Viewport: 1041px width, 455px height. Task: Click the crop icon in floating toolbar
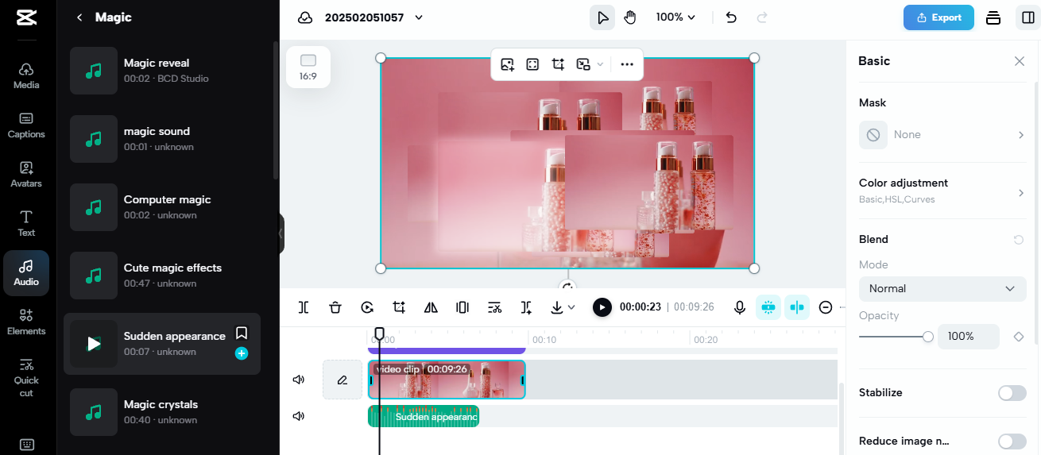pyautogui.click(x=559, y=64)
